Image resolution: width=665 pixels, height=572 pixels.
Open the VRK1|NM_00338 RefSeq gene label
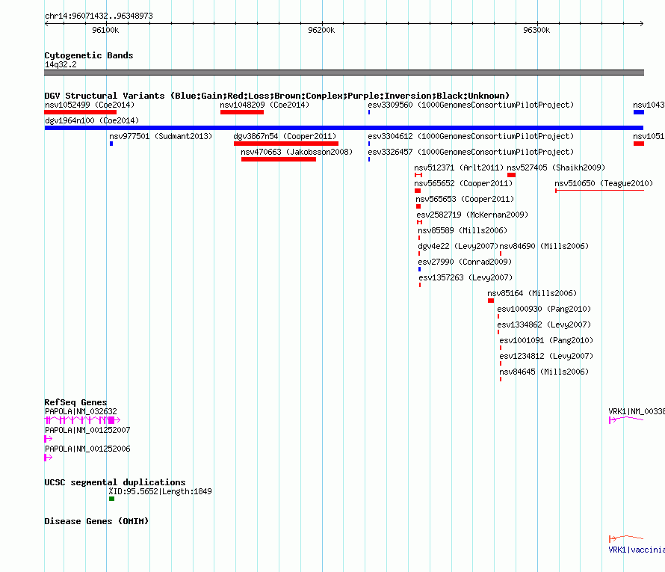(637, 411)
